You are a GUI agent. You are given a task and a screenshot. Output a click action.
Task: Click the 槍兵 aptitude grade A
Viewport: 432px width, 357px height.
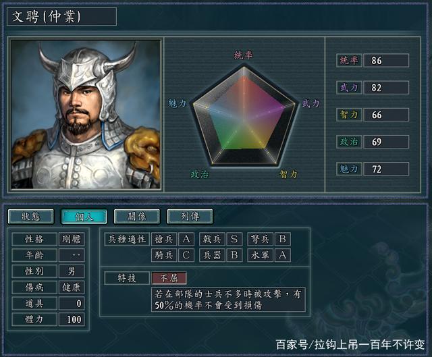tap(186, 239)
